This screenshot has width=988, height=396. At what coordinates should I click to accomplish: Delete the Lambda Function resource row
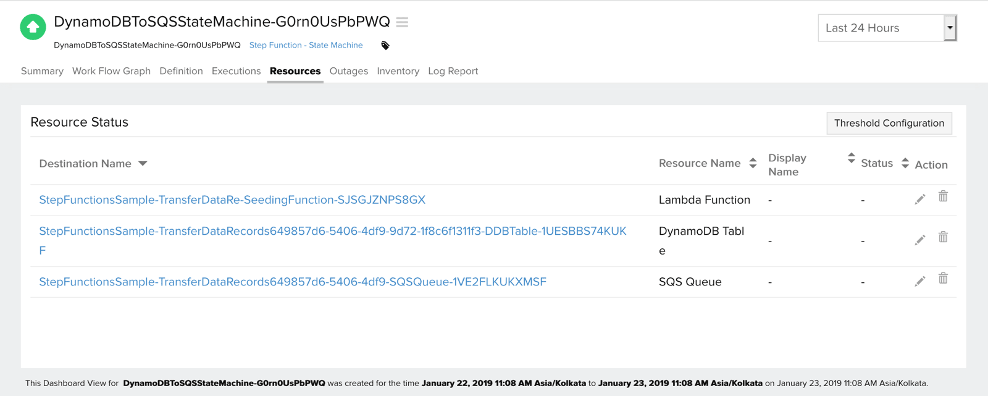click(x=943, y=196)
